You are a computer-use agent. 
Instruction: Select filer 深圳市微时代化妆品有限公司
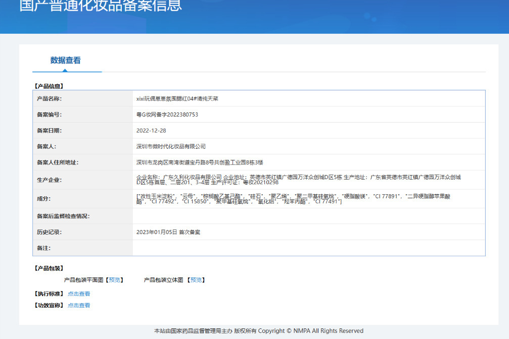point(171,146)
